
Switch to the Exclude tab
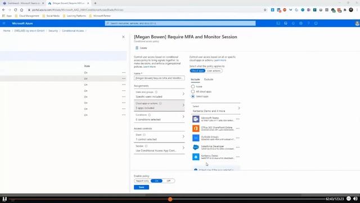209,80
